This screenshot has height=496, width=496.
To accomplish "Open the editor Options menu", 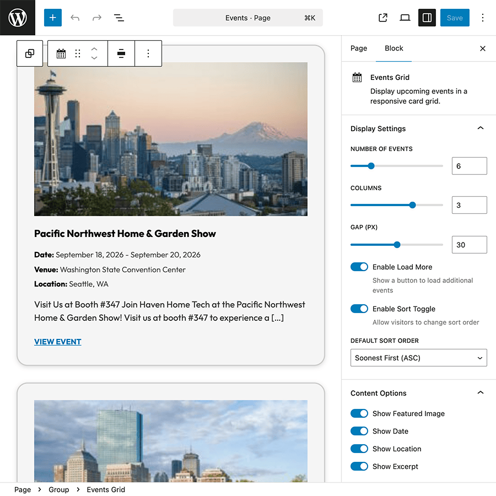I will [x=482, y=18].
